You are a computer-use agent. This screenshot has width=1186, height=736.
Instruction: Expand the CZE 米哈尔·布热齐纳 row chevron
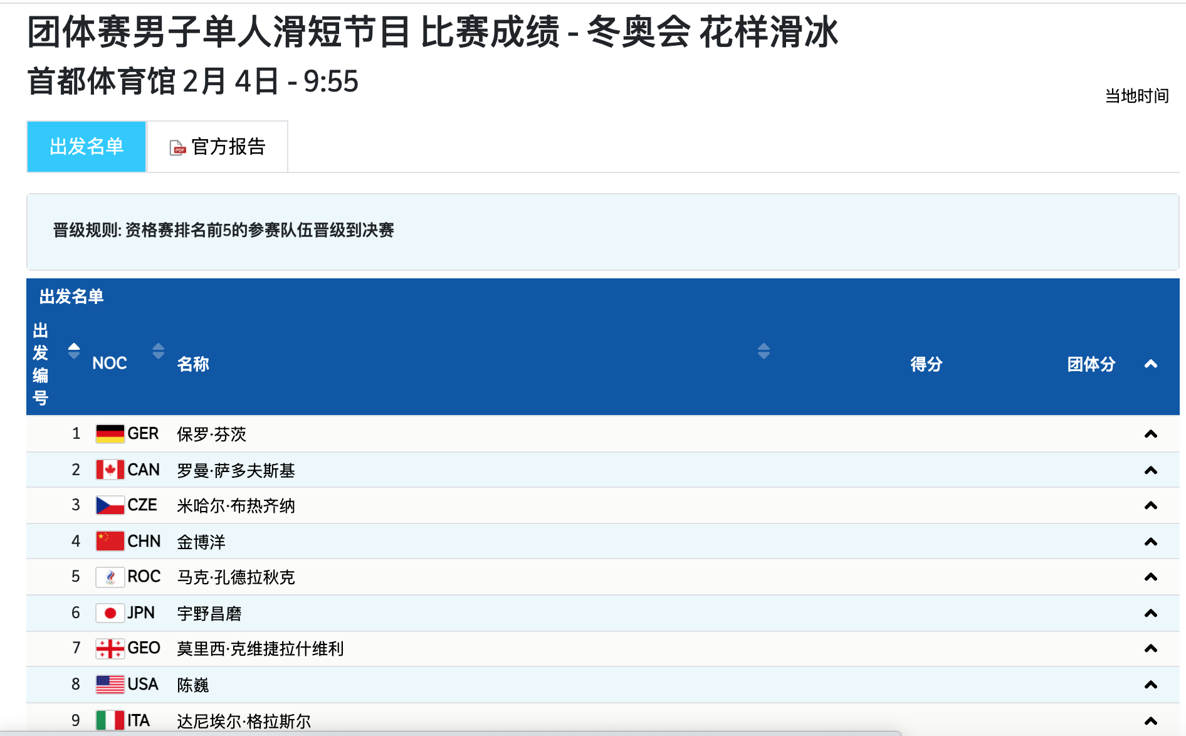tap(1151, 505)
